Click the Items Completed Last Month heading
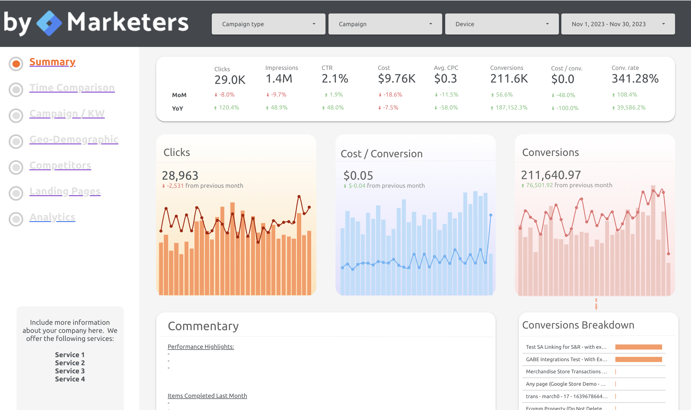This screenshot has height=410, width=691. point(207,396)
